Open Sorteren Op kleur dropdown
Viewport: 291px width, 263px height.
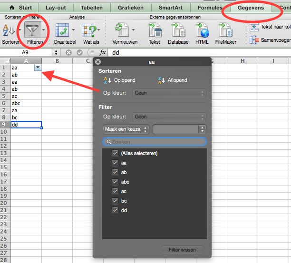tap(169, 93)
